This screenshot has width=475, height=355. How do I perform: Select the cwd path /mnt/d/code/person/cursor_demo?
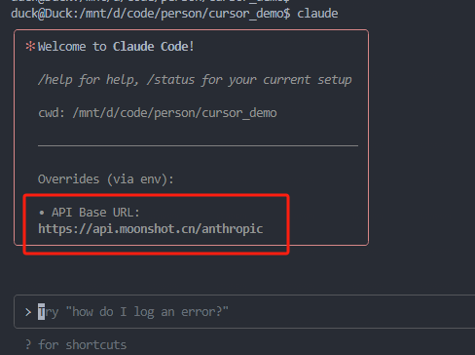[x=175, y=113]
